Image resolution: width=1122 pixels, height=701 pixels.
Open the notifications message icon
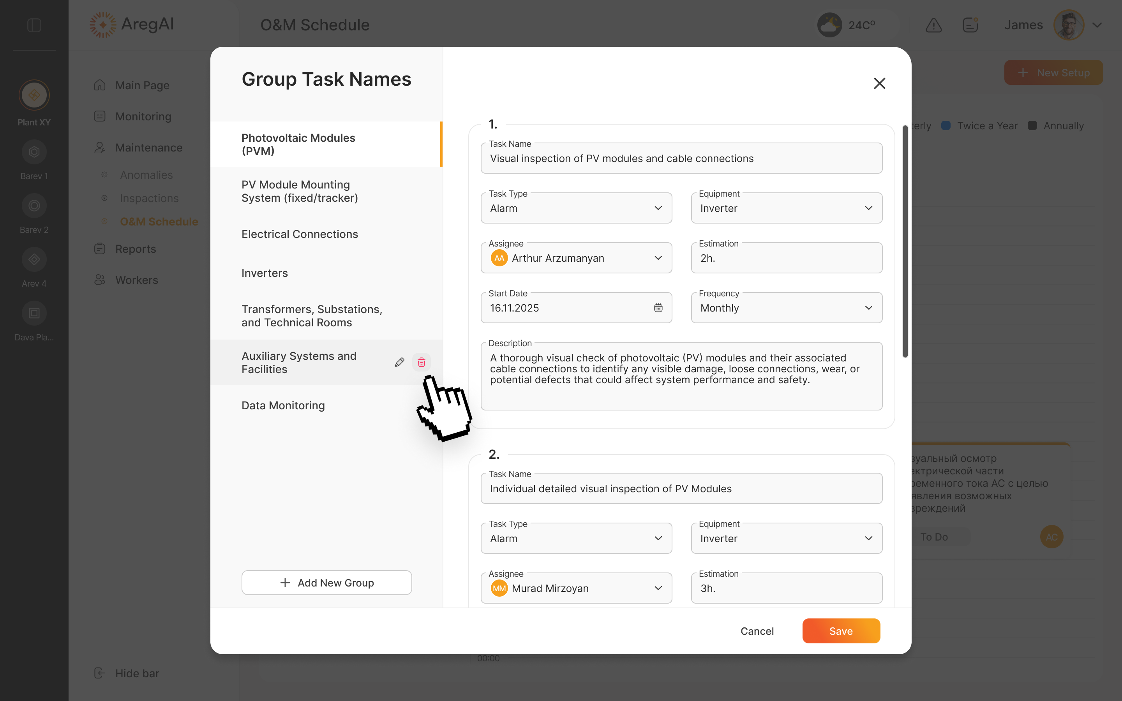970,25
